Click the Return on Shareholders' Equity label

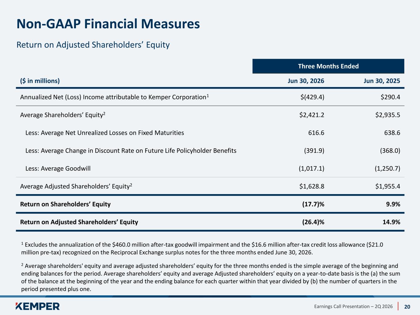pyautogui.click(x=65, y=204)
